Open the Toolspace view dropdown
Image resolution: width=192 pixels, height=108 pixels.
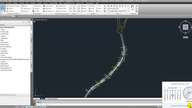click(x=15, y=25)
